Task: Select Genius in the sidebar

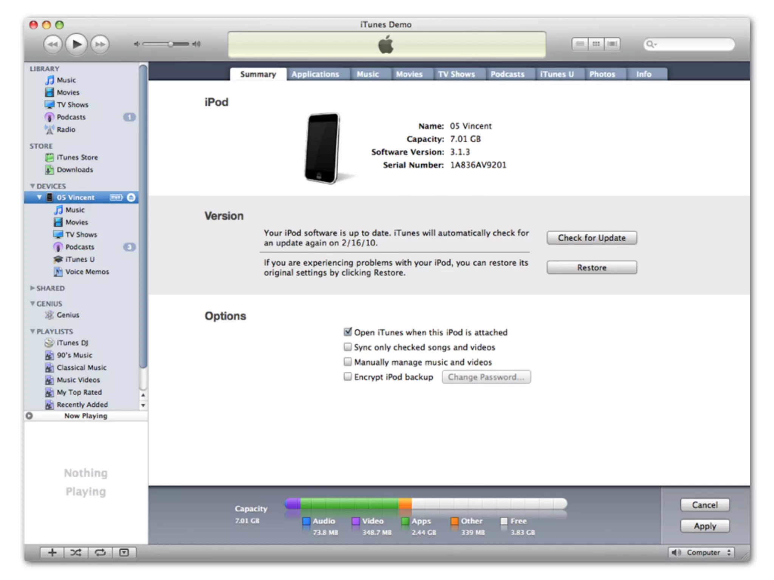Action: click(x=68, y=315)
